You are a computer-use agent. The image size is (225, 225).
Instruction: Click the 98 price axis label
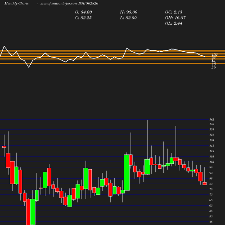point(211,167)
